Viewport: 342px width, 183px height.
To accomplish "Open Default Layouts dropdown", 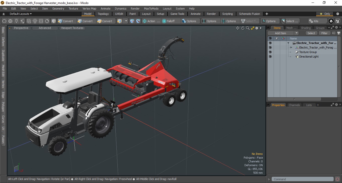I will click(x=21, y=14).
